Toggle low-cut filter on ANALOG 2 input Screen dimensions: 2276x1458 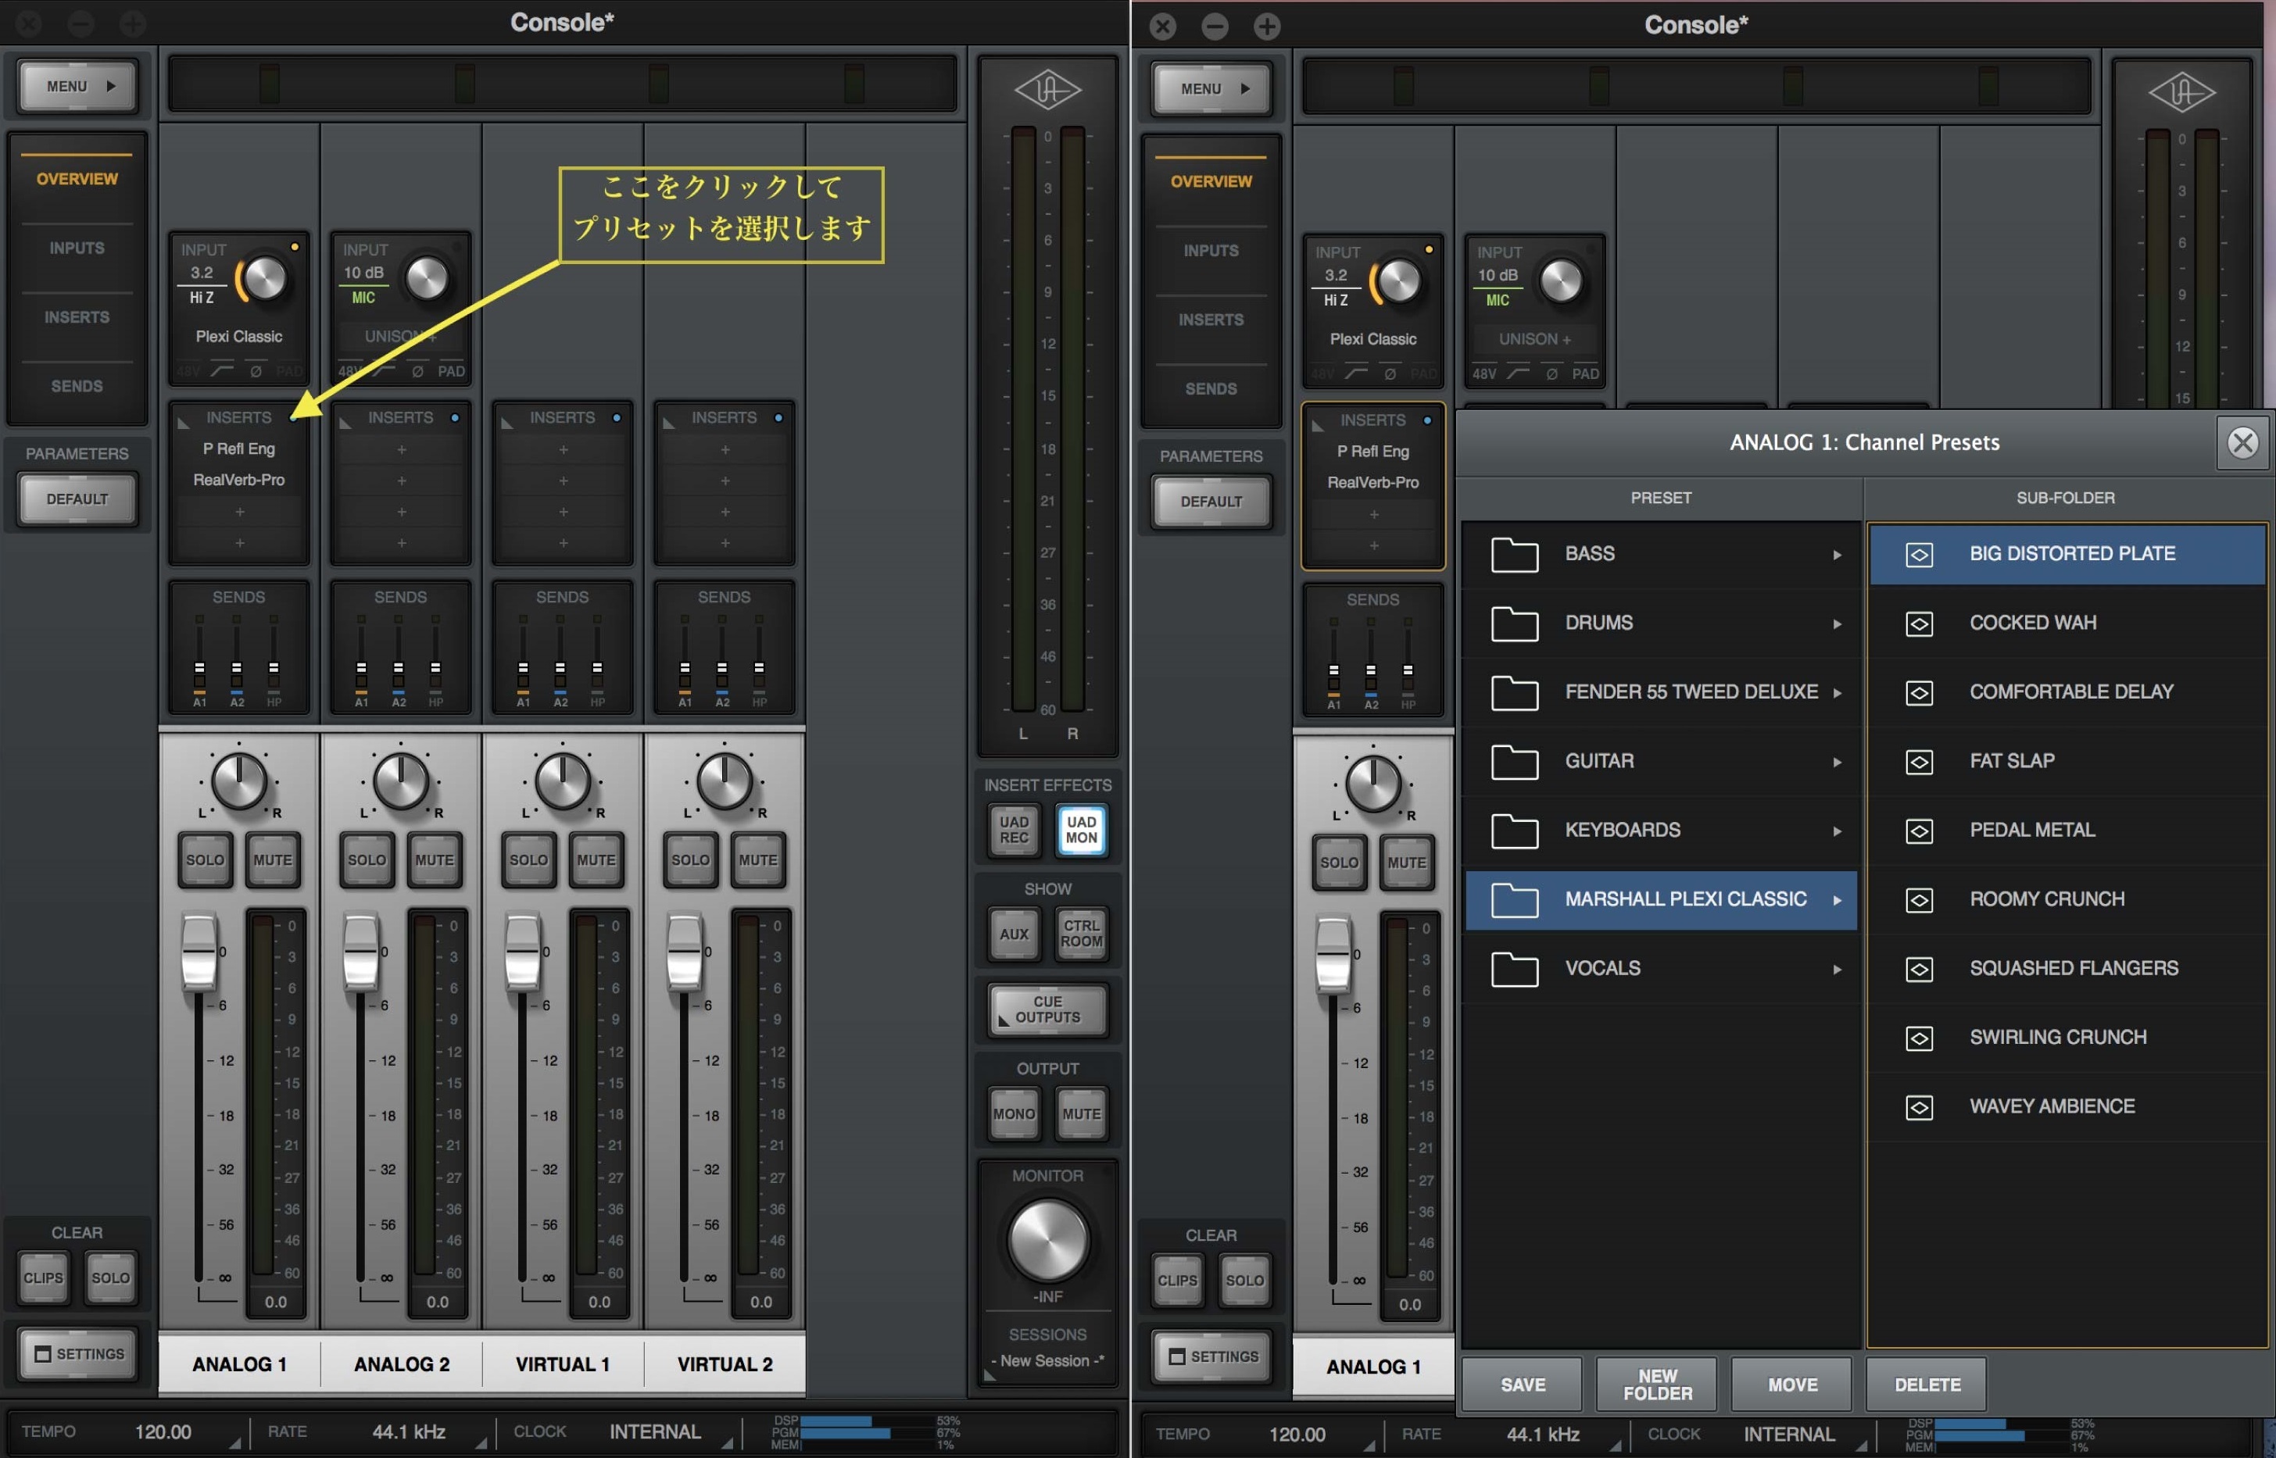point(385,371)
